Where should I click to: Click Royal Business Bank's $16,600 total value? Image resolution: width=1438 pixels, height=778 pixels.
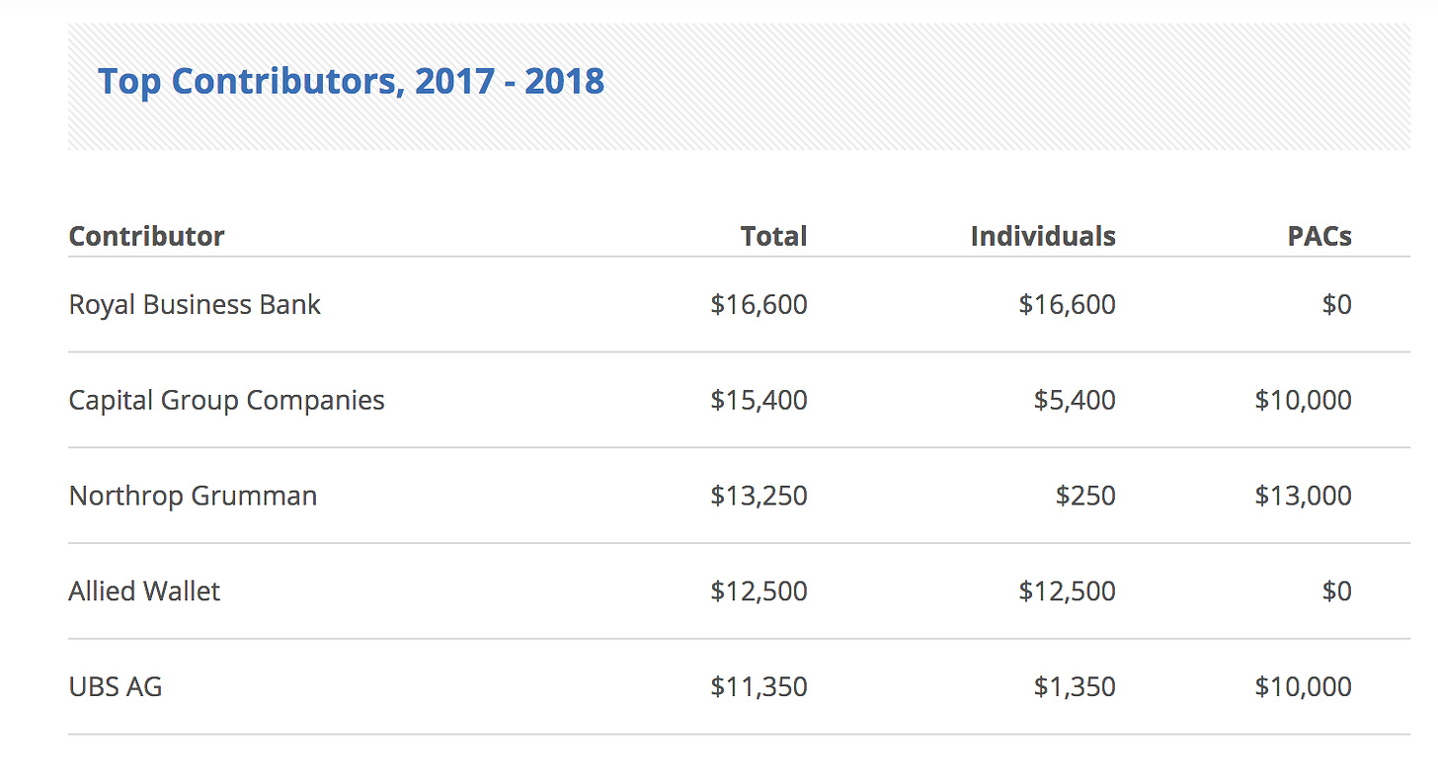pos(759,304)
